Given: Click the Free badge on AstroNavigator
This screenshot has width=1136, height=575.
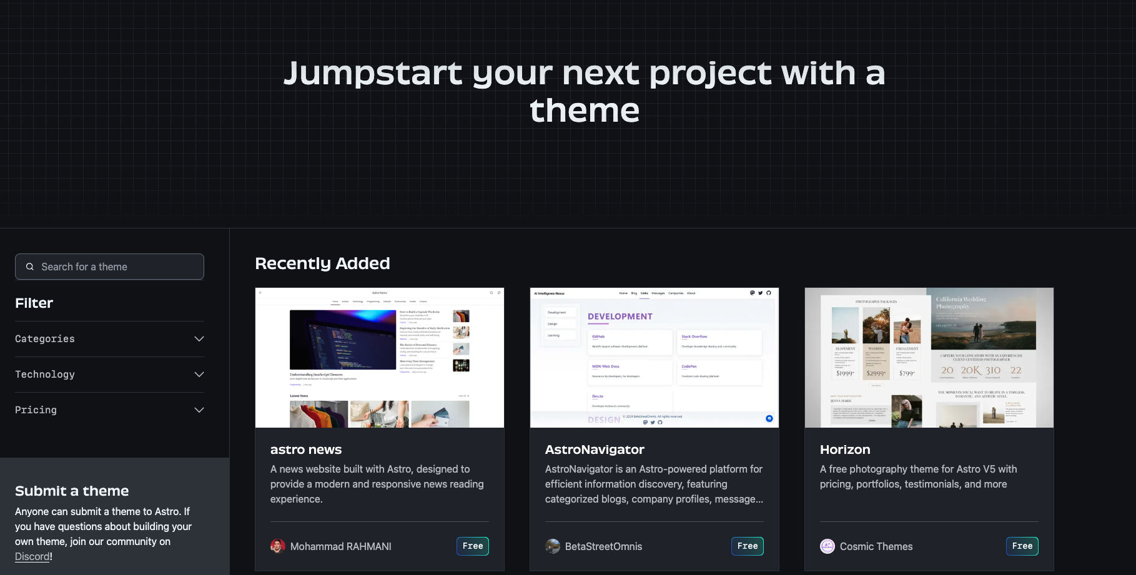Looking at the screenshot, I should [748, 546].
